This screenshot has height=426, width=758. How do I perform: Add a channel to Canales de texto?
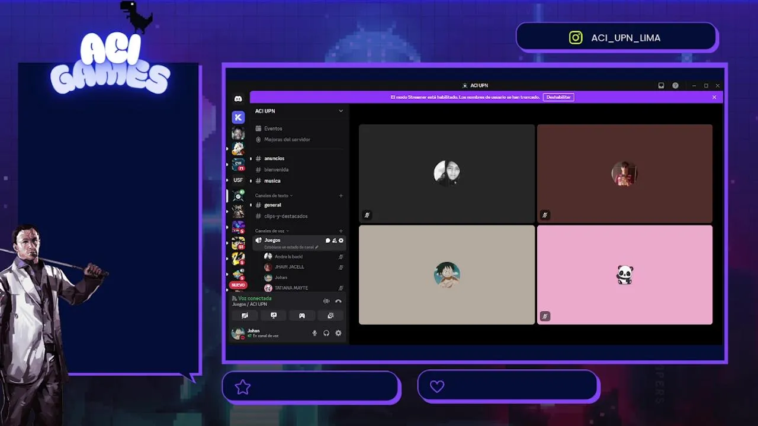[x=341, y=195]
